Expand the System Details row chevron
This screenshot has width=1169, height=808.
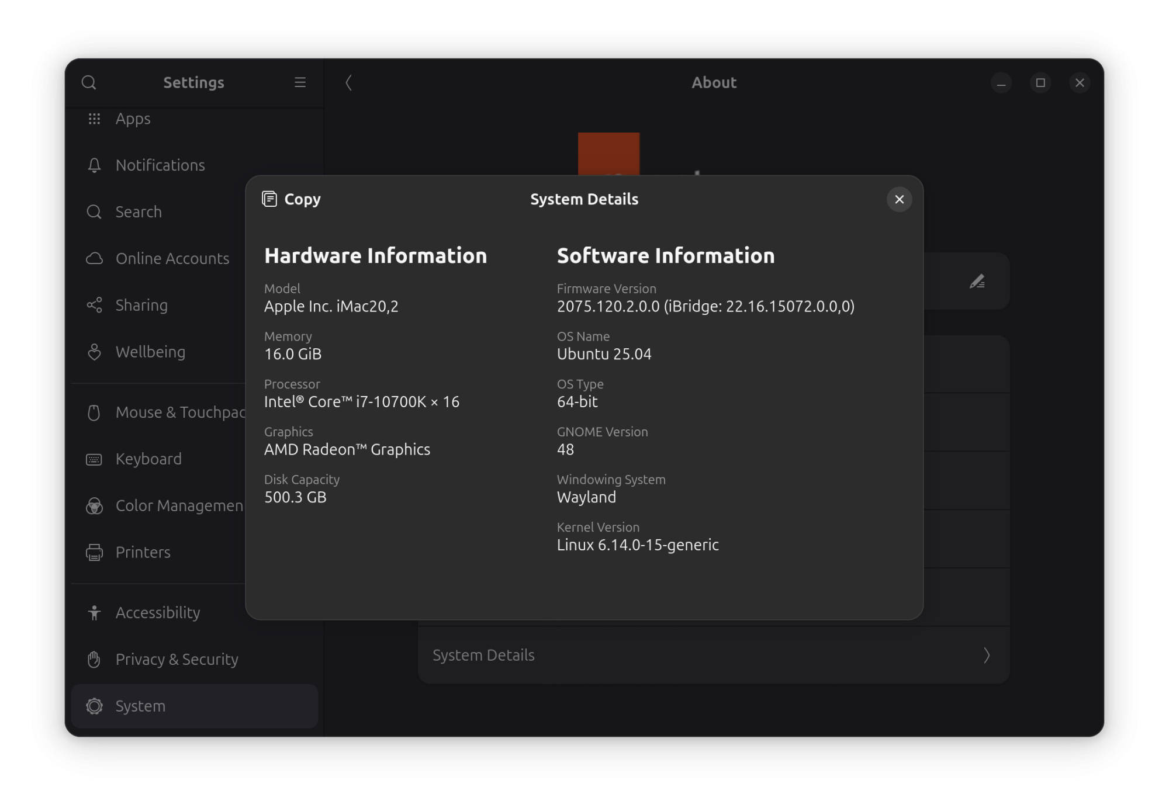986,656
